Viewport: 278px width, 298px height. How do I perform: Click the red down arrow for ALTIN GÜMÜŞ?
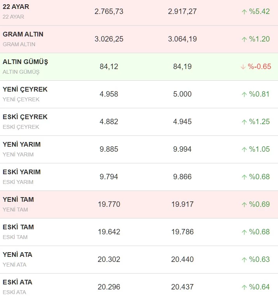coord(243,67)
